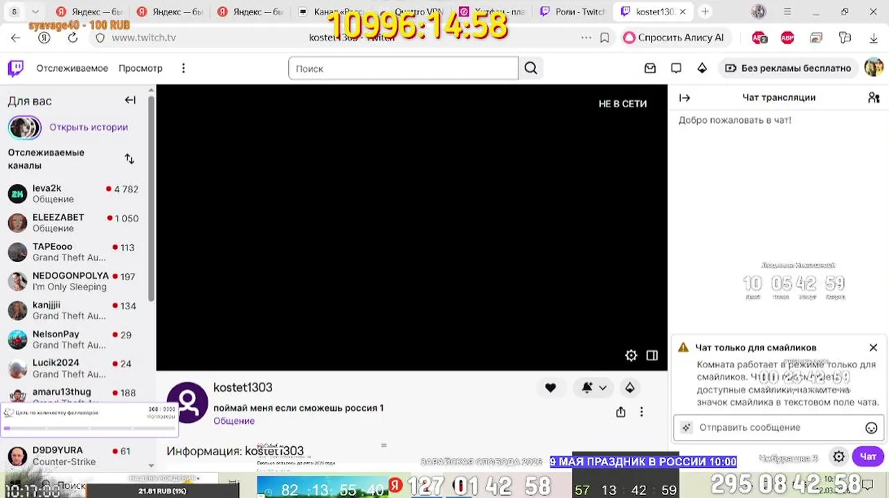The image size is (889, 498).
Task: Click the sparkle icon in chat input
Action: (686, 427)
